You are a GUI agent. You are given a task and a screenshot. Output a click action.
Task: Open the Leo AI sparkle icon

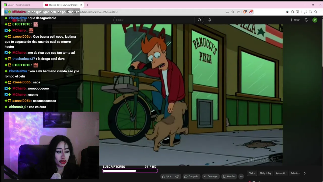point(315,12)
